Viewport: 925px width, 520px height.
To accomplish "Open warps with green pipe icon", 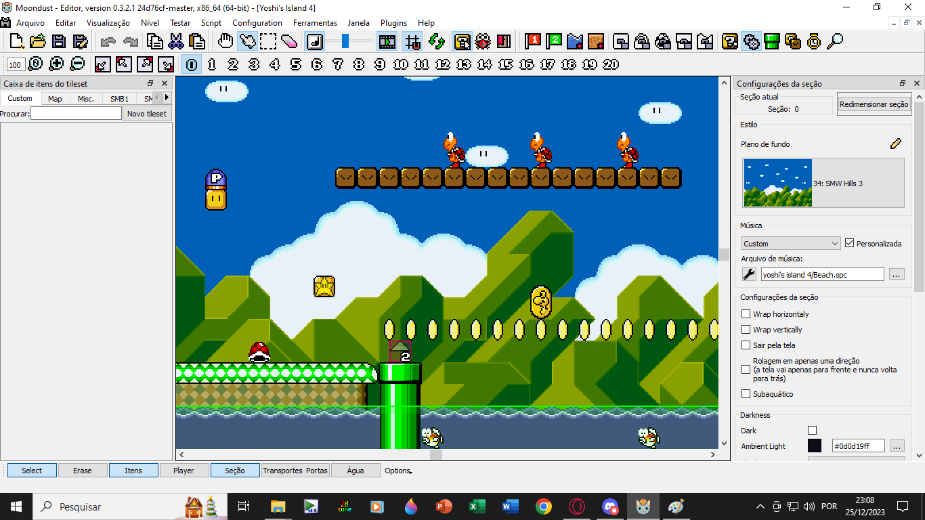I will 772,41.
